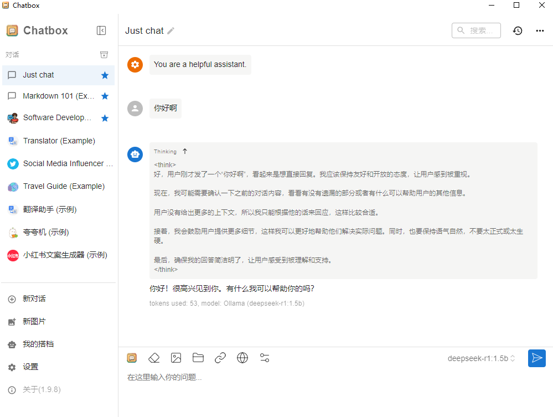The height and width of the screenshot is (417, 553).
Task: Insert a link via the link icon
Action: (x=220, y=358)
